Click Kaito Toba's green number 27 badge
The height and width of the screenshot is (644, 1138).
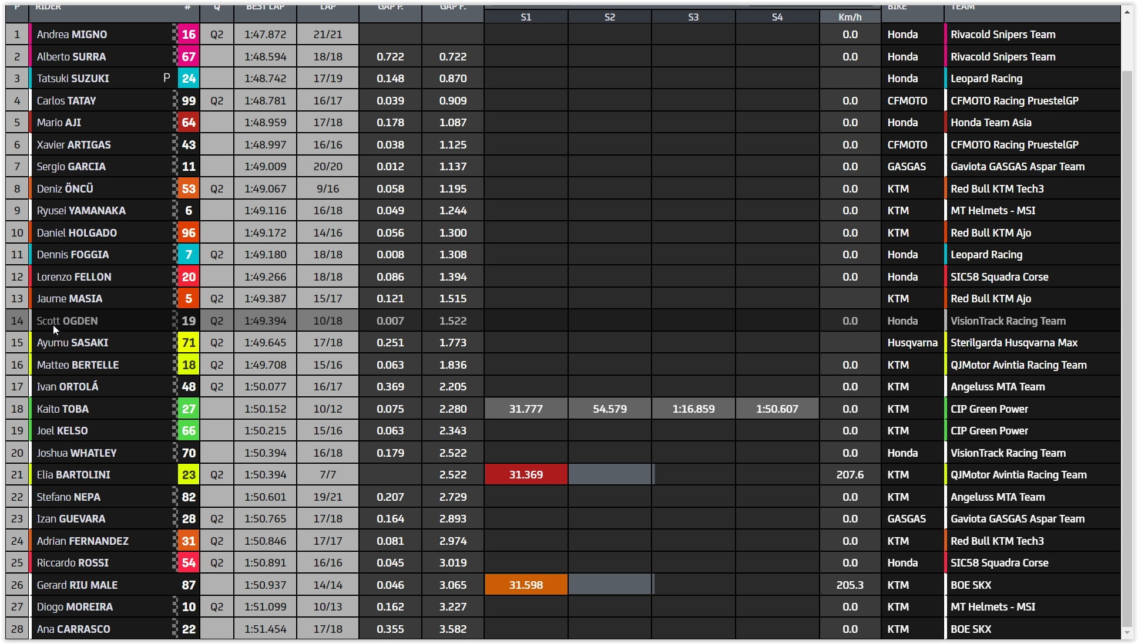click(189, 409)
